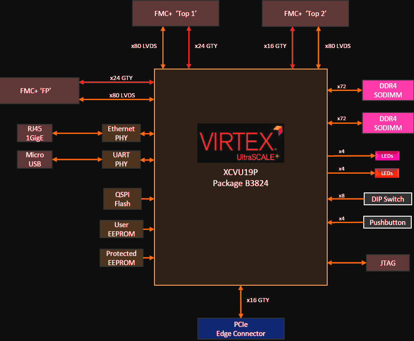Click the Protected EEPROM block
414x341 pixels.
(122, 258)
